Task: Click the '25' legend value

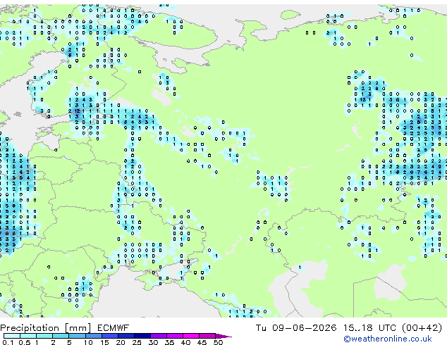Action: 137,342
